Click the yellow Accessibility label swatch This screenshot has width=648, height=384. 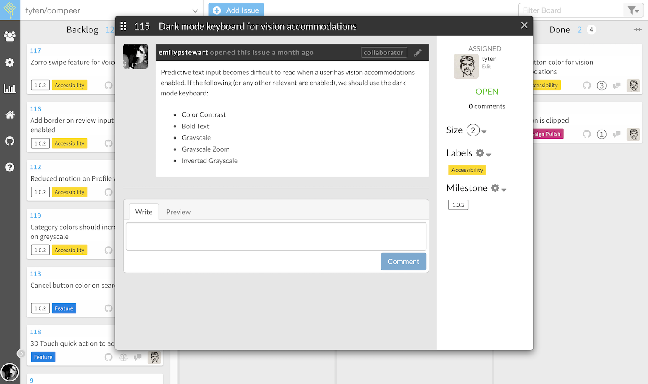tap(467, 170)
